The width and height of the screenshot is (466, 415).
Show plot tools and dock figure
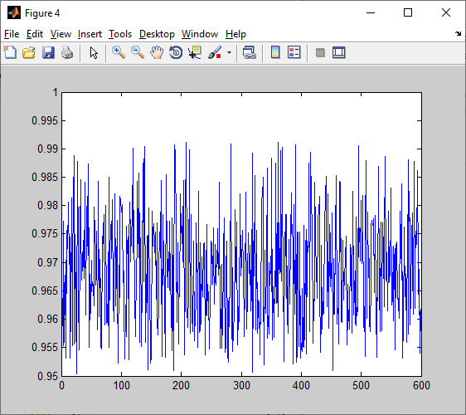coord(339,52)
